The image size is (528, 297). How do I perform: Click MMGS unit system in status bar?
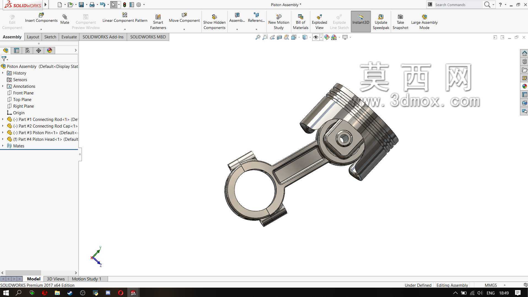491,285
